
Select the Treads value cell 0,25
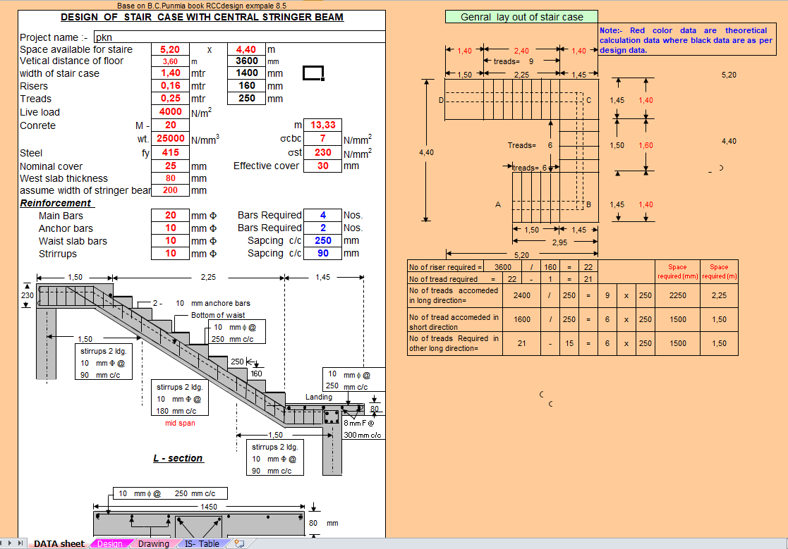[170, 99]
